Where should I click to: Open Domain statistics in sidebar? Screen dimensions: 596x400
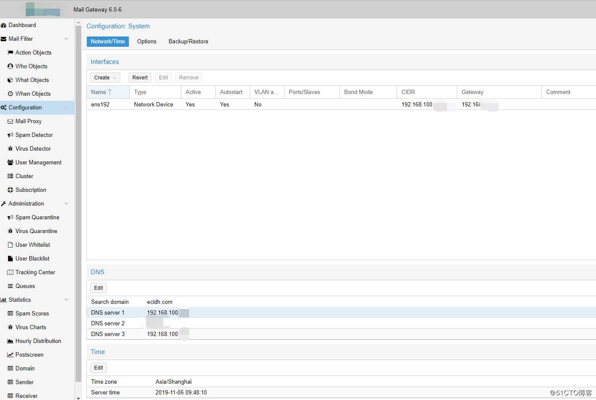click(25, 369)
